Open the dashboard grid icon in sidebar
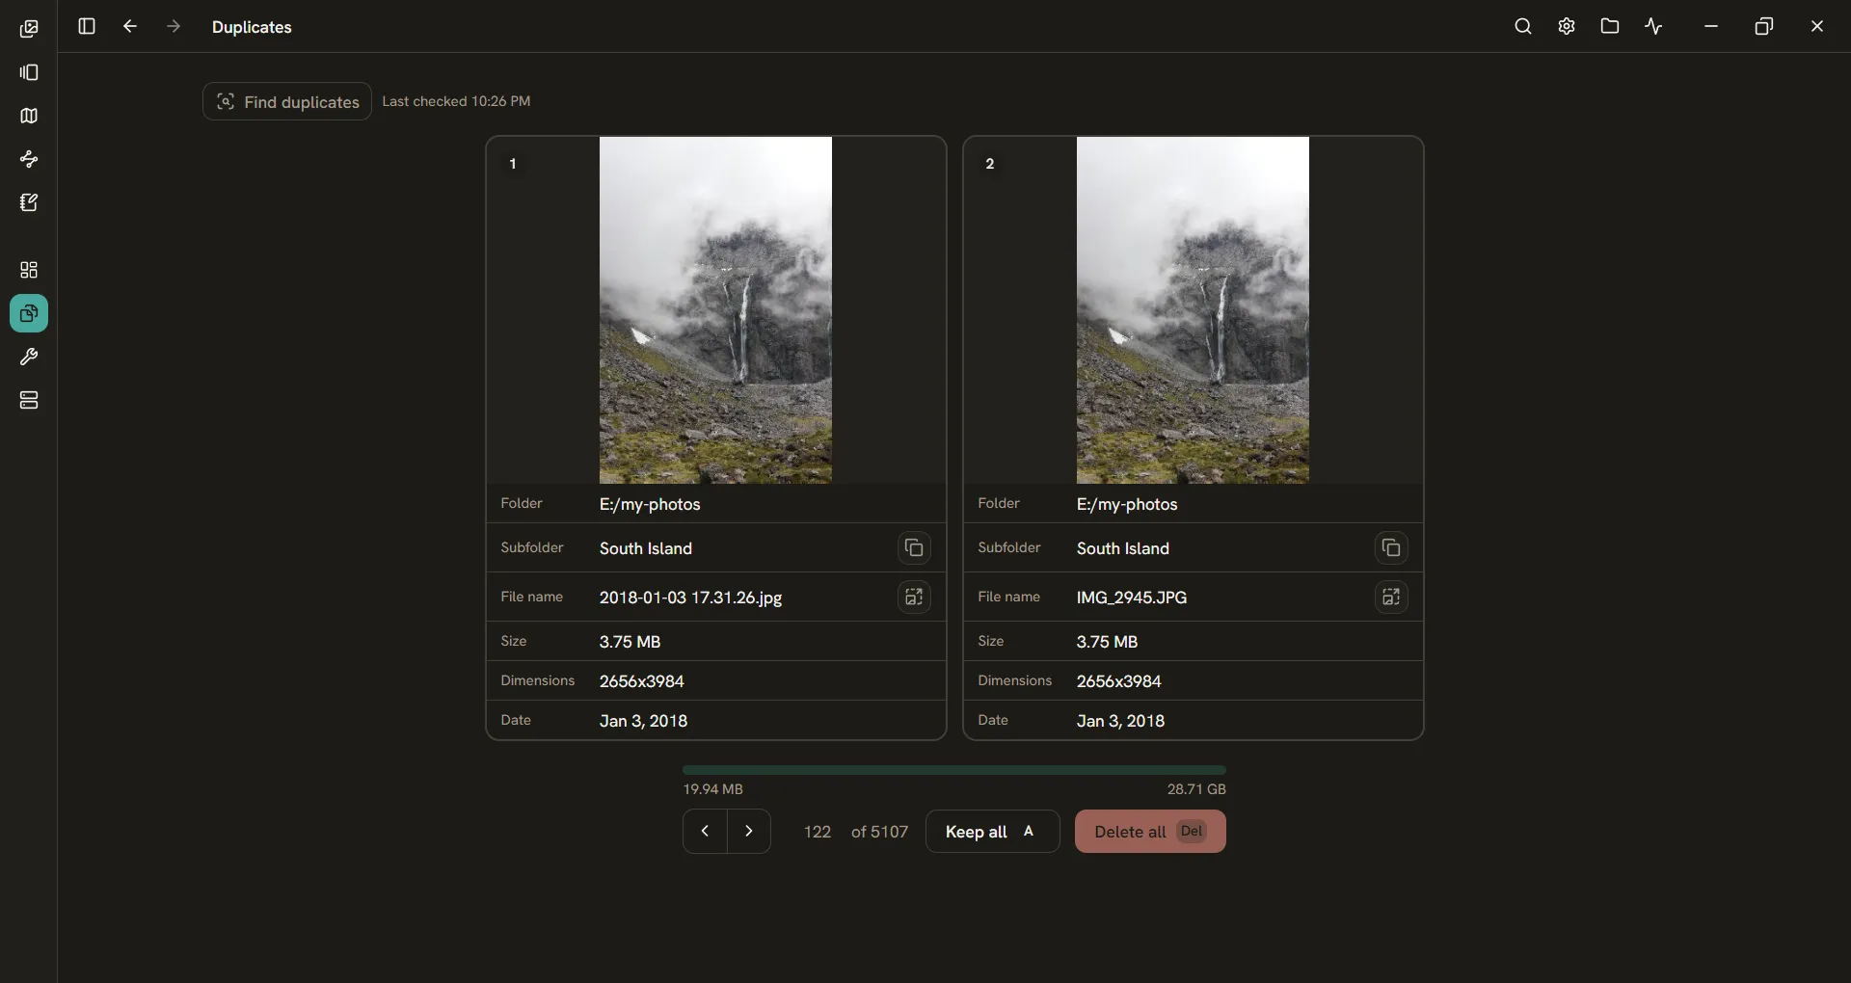Image resolution: width=1851 pixels, height=983 pixels. (x=29, y=270)
